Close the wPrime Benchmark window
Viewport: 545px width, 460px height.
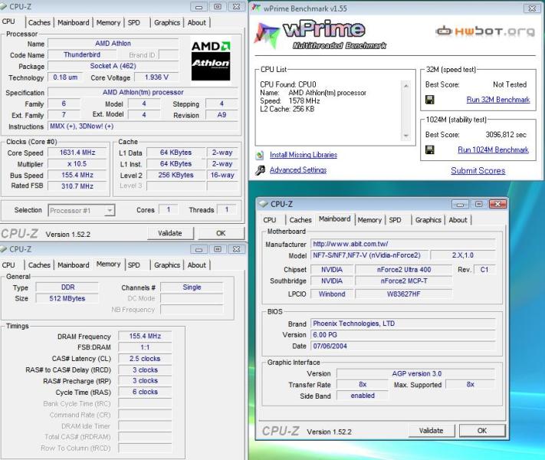pos(532,8)
